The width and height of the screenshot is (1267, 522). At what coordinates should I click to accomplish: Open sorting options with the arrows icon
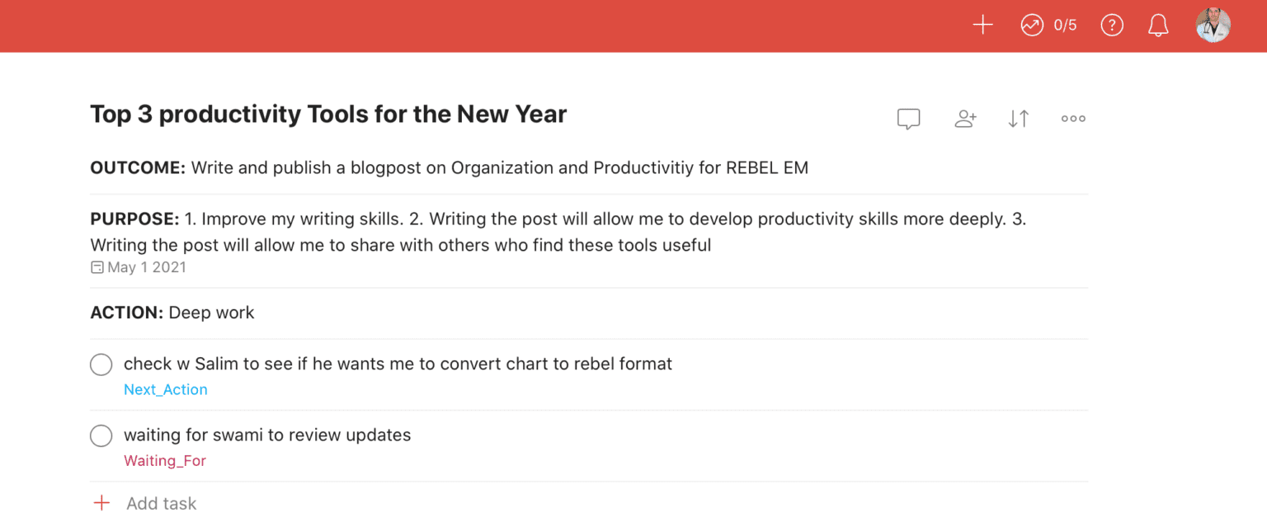tap(1018, 119)
